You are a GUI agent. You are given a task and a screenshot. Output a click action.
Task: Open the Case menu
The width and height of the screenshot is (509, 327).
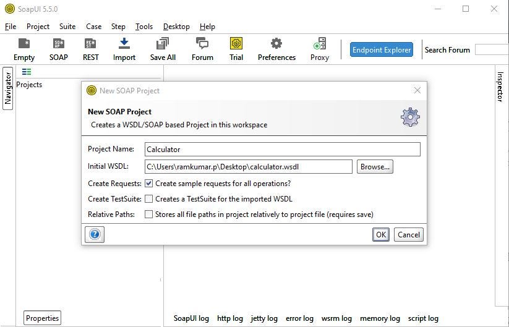pos(94,27)
